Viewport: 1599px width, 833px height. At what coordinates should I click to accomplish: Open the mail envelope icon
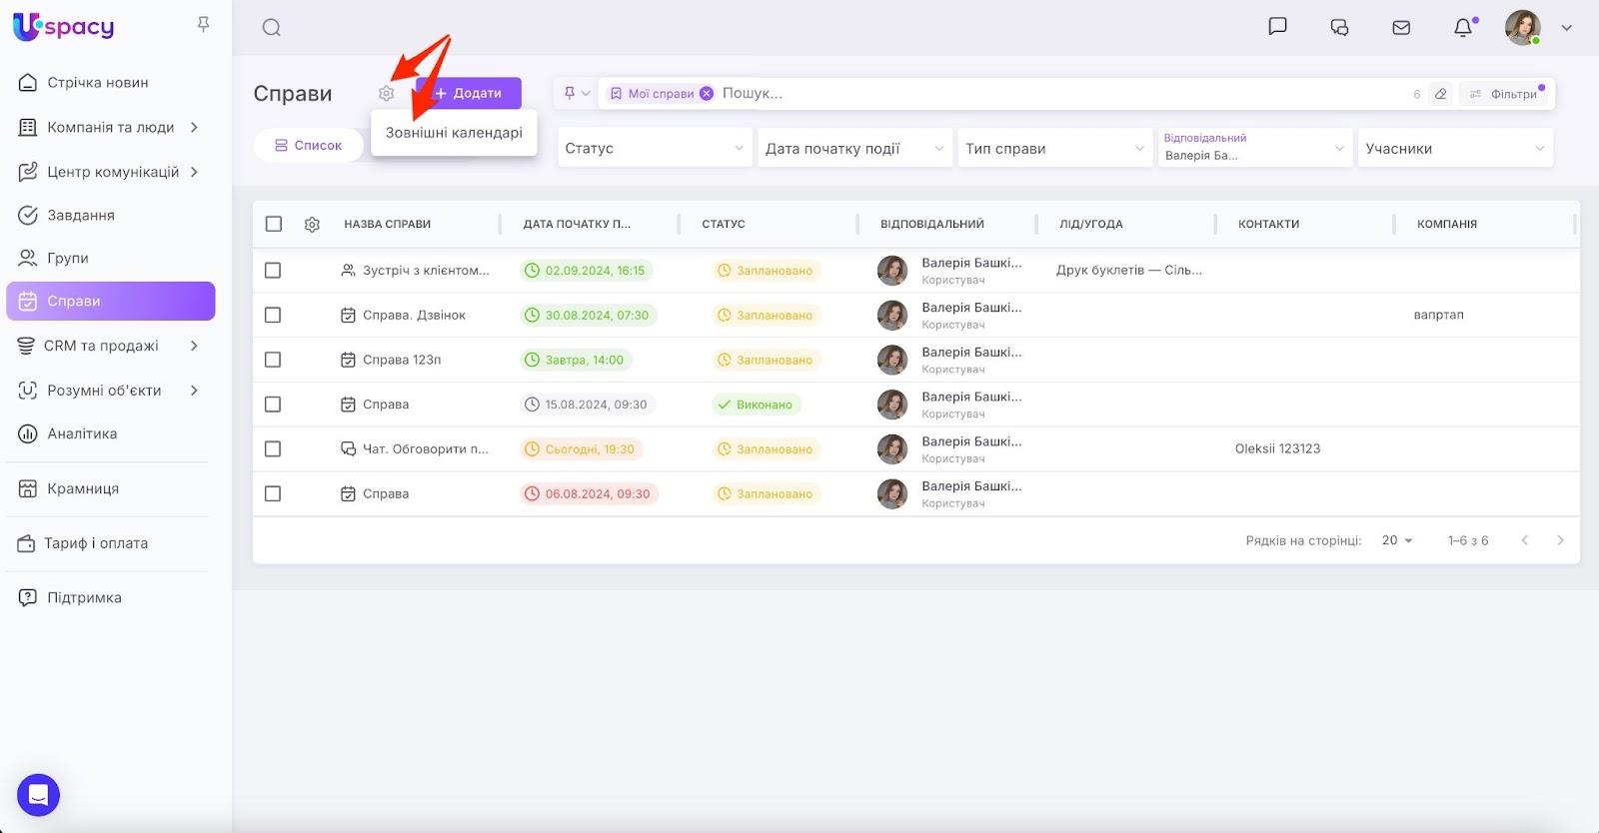click(x=1401, y=28)
